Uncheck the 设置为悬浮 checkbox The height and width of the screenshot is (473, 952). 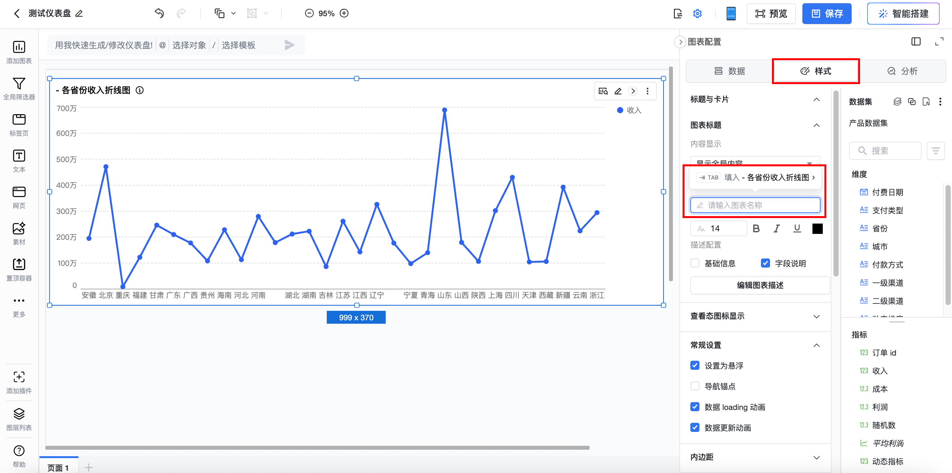pos(695,365)
